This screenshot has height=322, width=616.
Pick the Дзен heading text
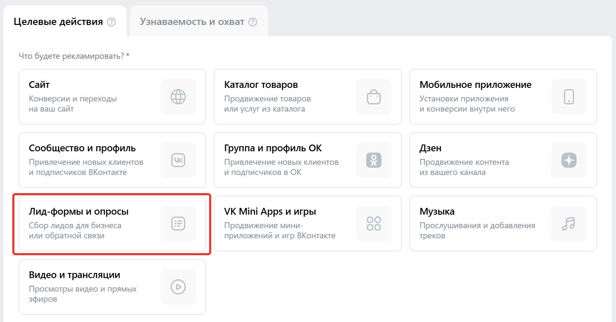tap(430, 148)
